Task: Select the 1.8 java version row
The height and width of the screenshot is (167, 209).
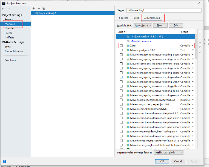Action: pos(156,37)
